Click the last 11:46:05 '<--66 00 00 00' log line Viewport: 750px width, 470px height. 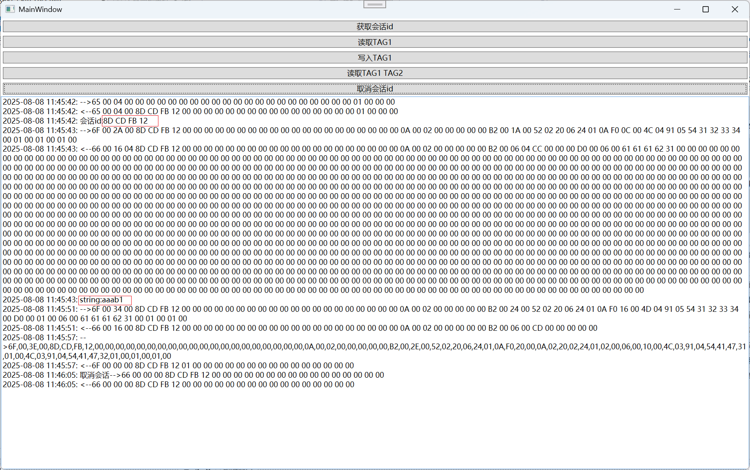point(179,384)
